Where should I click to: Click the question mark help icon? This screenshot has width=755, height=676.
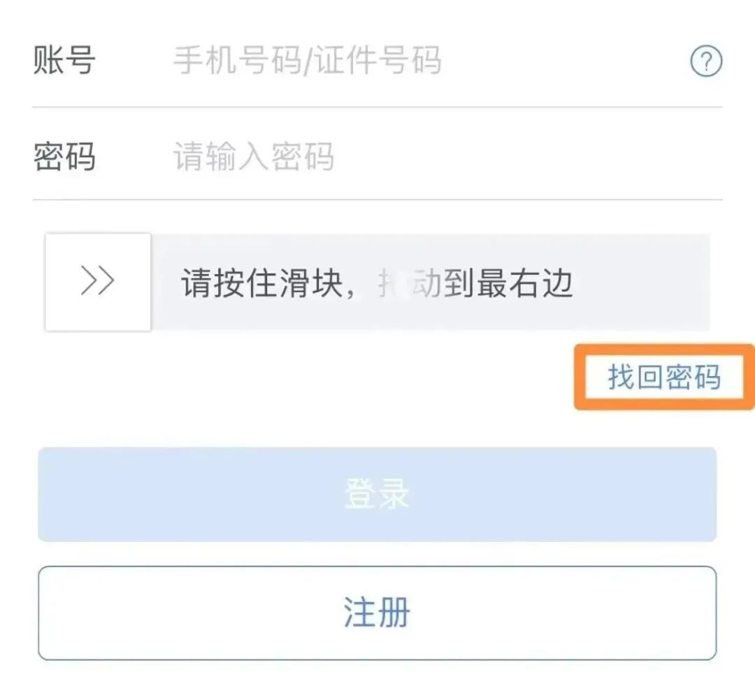(x=706, y=61)
